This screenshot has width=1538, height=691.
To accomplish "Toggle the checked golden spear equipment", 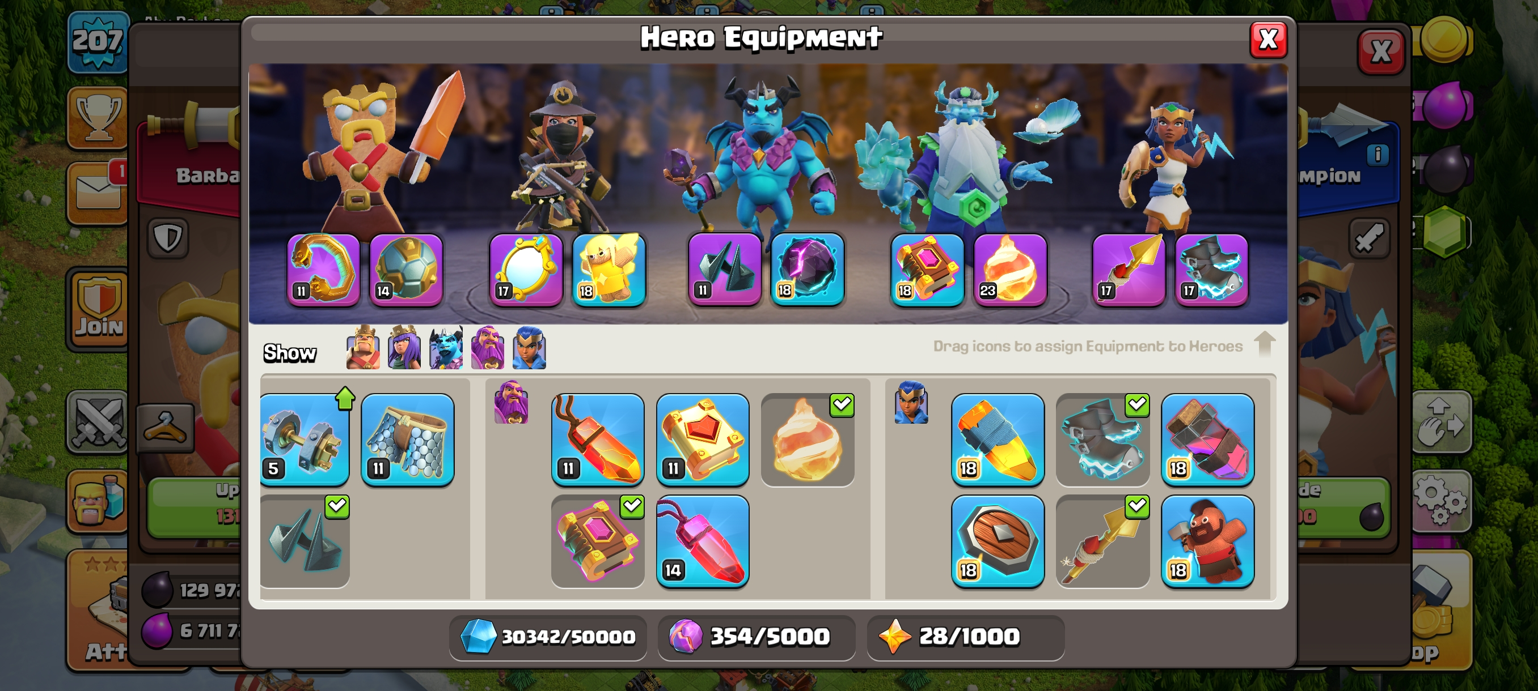I will pos(1103,541).
